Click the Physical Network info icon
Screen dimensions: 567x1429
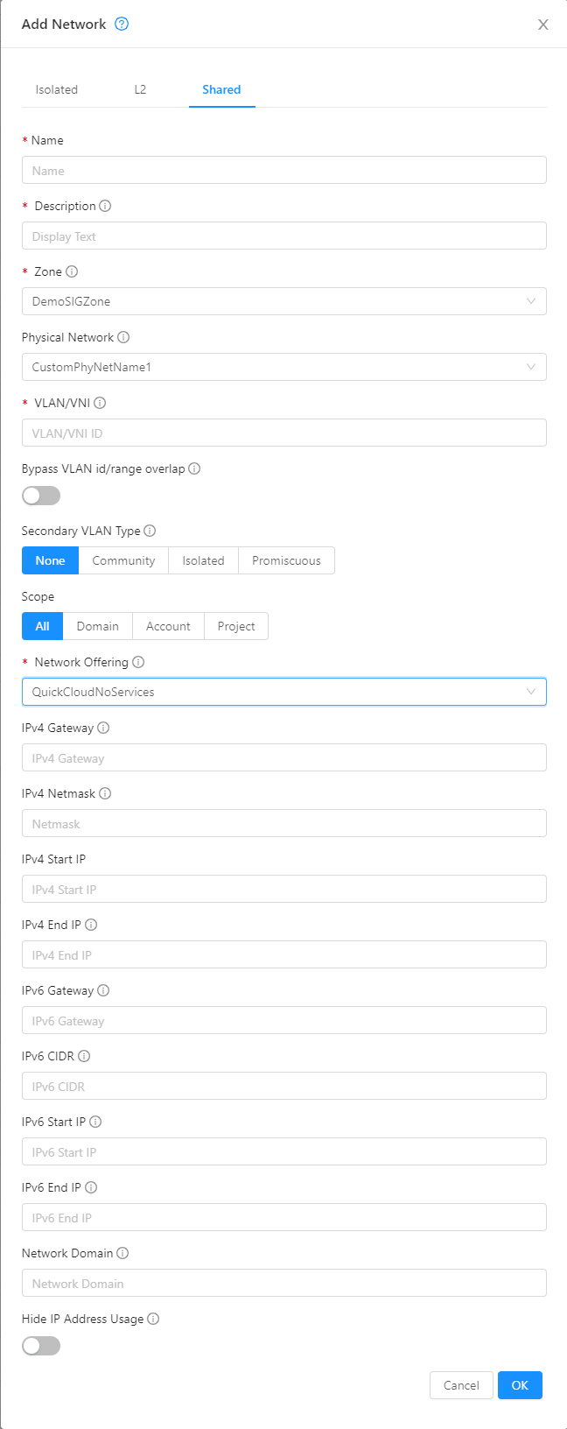click(x=123, y=337)
